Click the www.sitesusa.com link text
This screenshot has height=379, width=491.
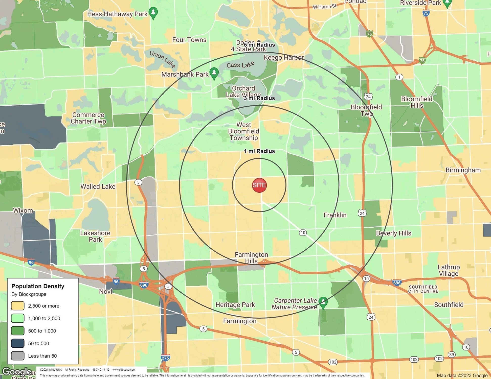pyautogui.click(x=124, y=370)
